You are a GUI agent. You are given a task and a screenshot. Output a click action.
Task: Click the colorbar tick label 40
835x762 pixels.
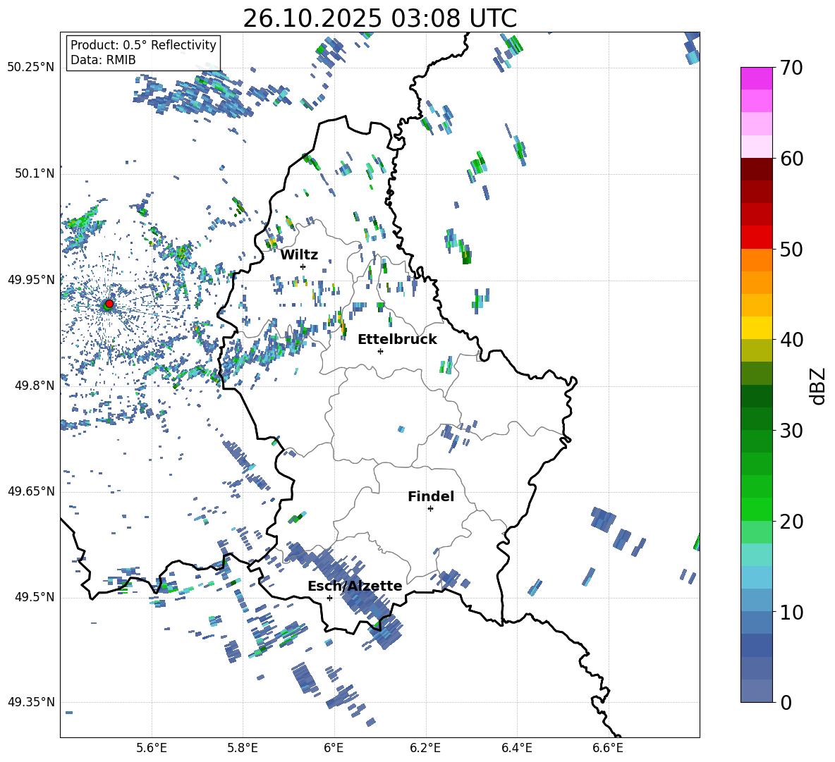coord(791,340)
